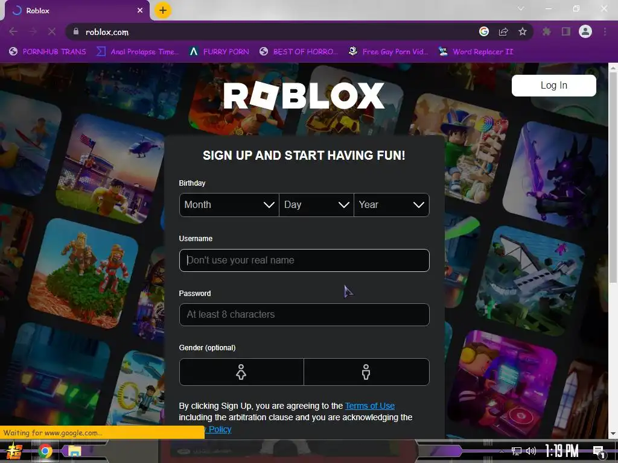This screenshot has width=618, height=463.
Task: Open the BEST OF HORRO... bookmark
Action: point(298,52)
